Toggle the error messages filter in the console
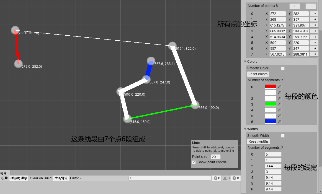Image resolution: width=322 pixels, height=194 pixels. point(235,178)
